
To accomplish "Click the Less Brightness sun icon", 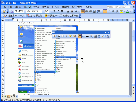I will tap(75, 36).
